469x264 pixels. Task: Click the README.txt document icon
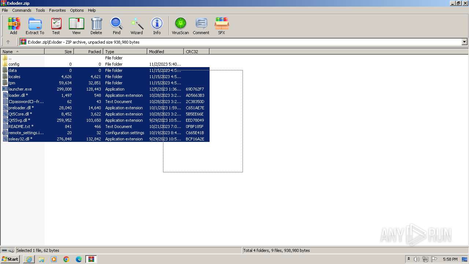coord(5,126)
